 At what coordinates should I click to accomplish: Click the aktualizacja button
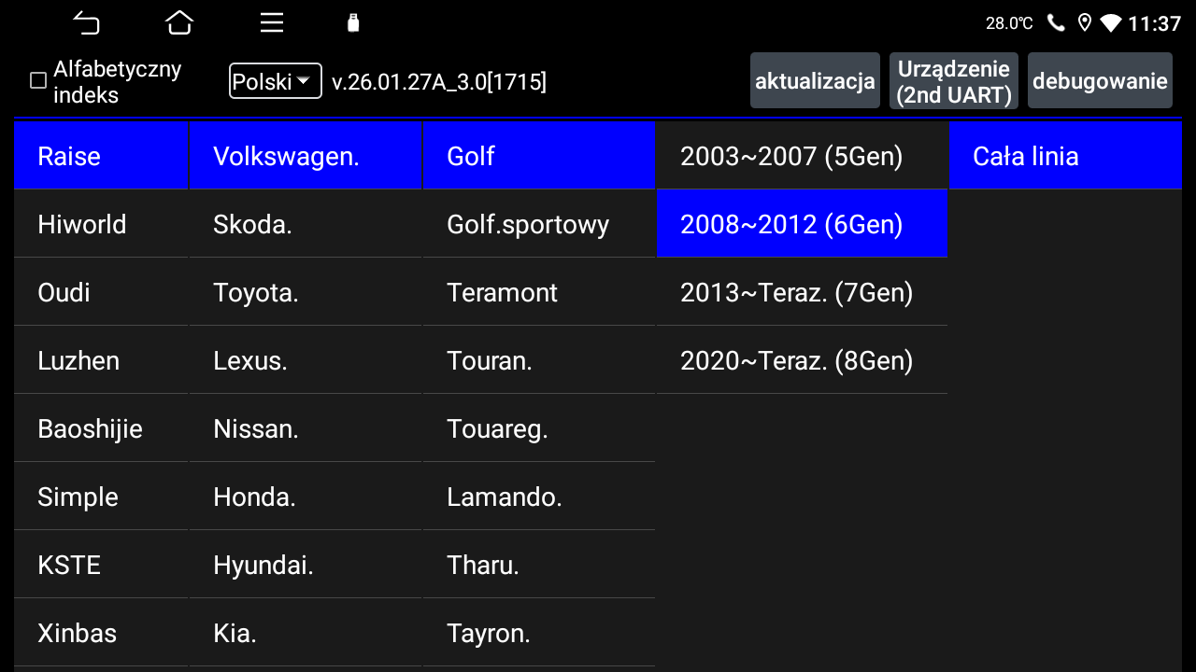815,81
